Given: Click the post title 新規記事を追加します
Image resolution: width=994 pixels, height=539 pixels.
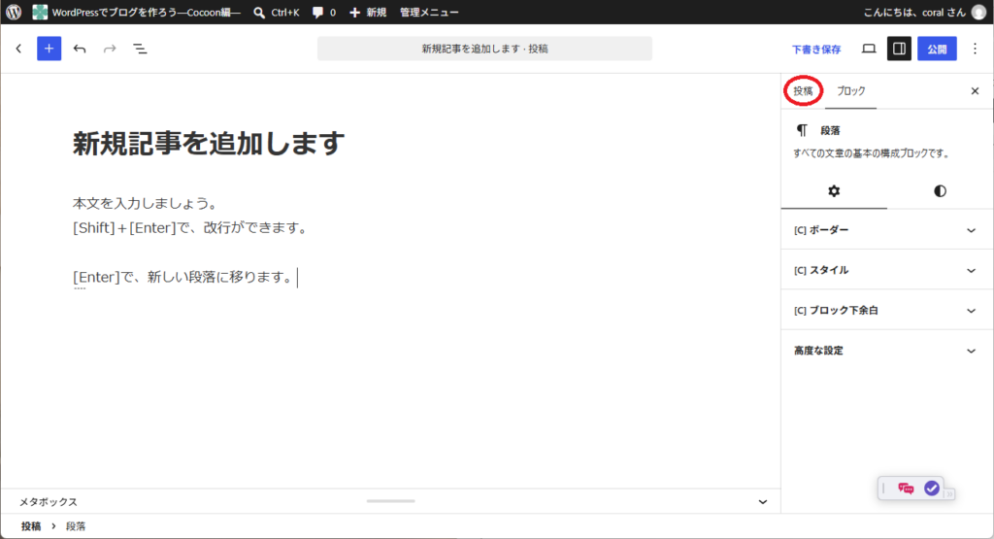Looking at the screenshot, I should (209, 144).
